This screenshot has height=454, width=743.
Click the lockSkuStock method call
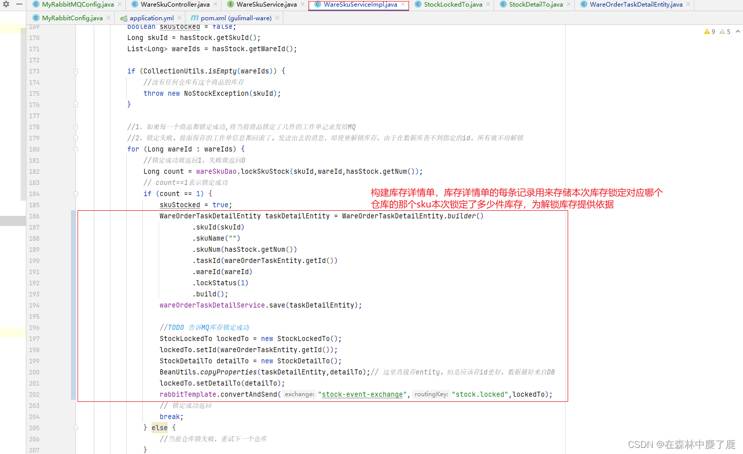(265, 172)
